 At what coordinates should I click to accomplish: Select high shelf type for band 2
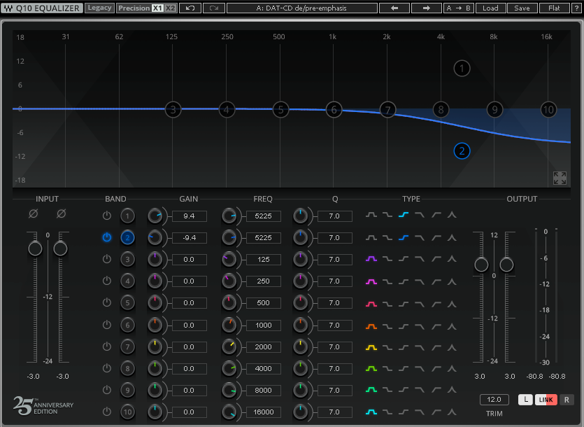point(404,237)
